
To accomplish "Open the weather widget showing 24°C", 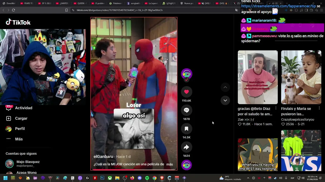I will pos(230,178).
